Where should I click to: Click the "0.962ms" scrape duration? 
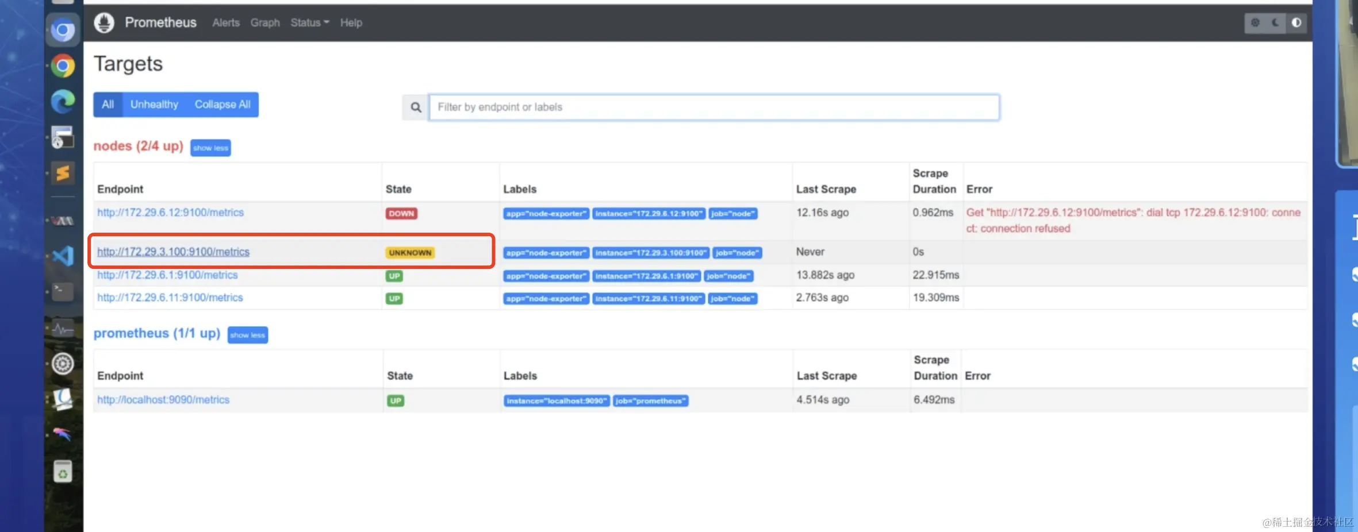(x=933, y=213)
